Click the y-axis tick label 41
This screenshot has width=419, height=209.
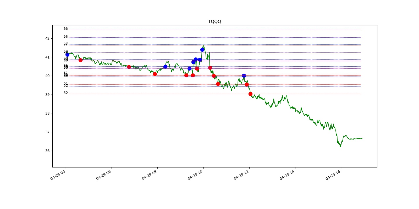(x=47, y=57)
